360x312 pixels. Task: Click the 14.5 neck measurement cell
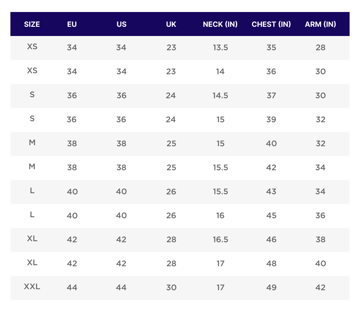coord(220,96)
